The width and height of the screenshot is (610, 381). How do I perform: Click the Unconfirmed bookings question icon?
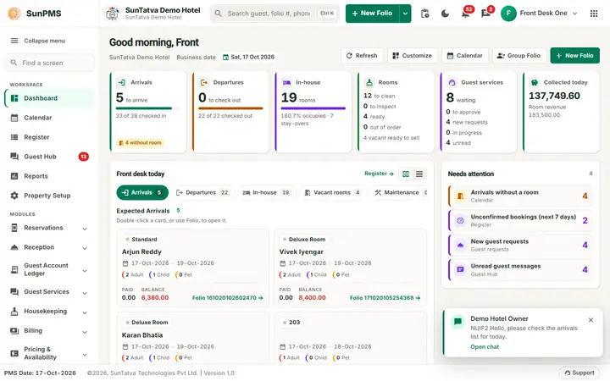[460, 220]
